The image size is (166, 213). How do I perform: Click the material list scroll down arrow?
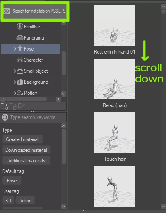click(x=163, y=206)
